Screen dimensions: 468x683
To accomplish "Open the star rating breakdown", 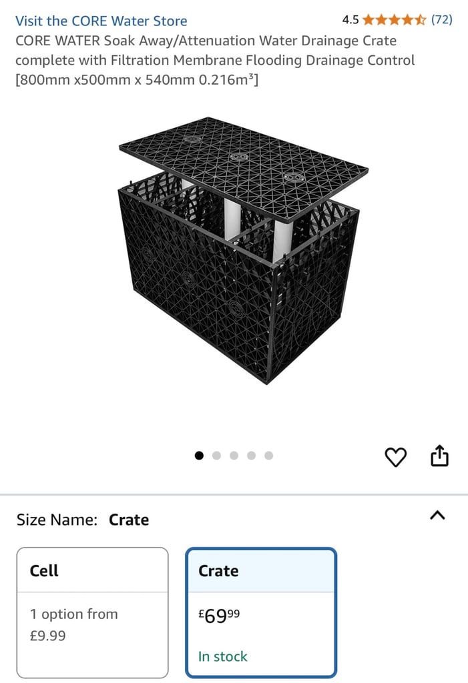I will [395, 19].
